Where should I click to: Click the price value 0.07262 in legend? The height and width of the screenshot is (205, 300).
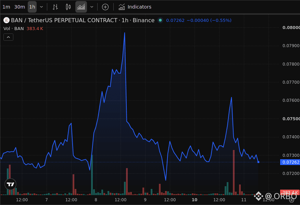[x=175, y=20]
